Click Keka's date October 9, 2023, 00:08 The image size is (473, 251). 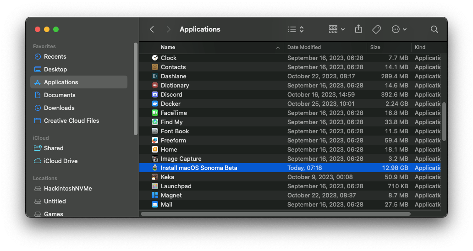[x=320, y=177]
